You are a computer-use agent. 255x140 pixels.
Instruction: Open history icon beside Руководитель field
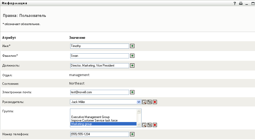pyautogui.click(x=150, y=102)
